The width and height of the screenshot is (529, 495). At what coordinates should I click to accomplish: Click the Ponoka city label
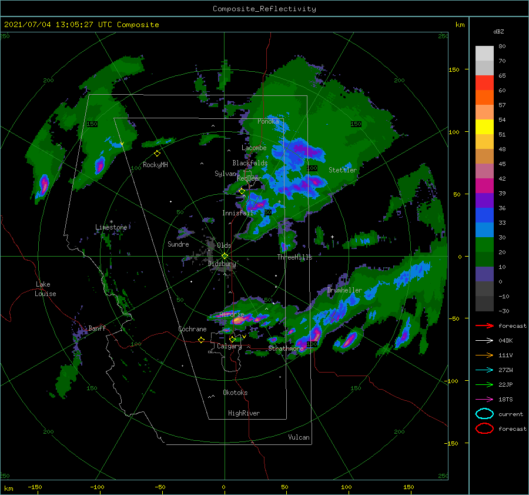click(268, 121)
